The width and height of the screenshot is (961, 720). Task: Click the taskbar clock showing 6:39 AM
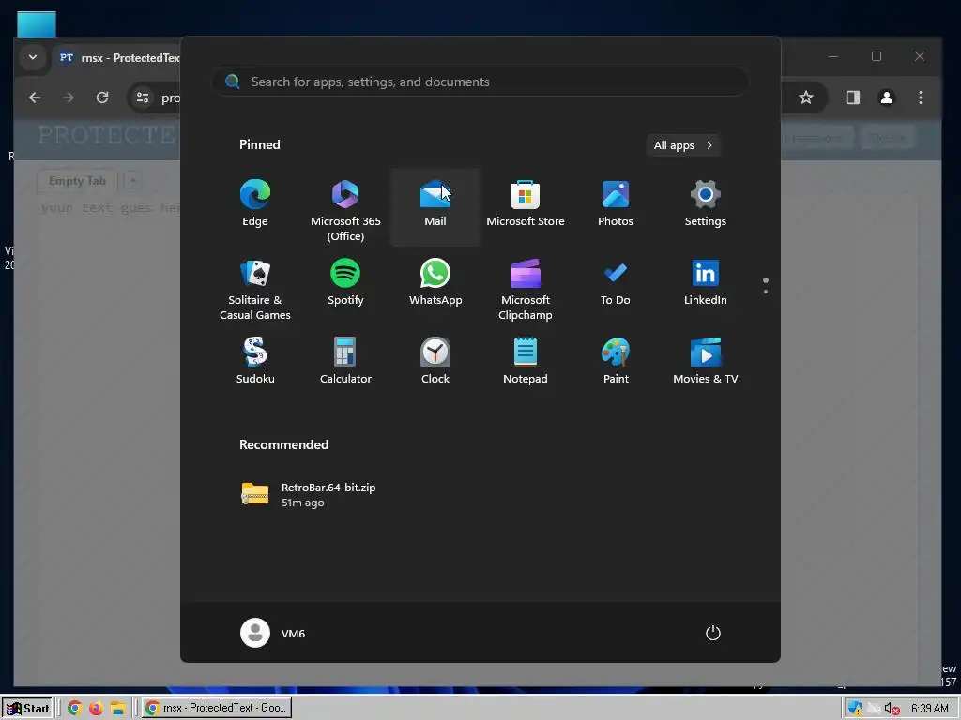(930, 709)
